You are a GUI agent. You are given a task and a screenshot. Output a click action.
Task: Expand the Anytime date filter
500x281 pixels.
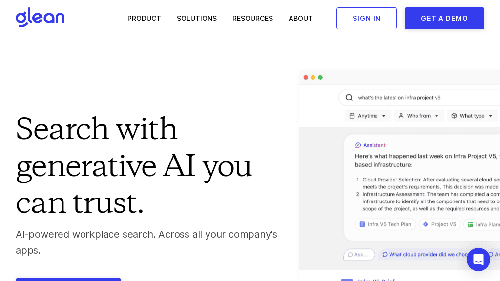point(368,116)
